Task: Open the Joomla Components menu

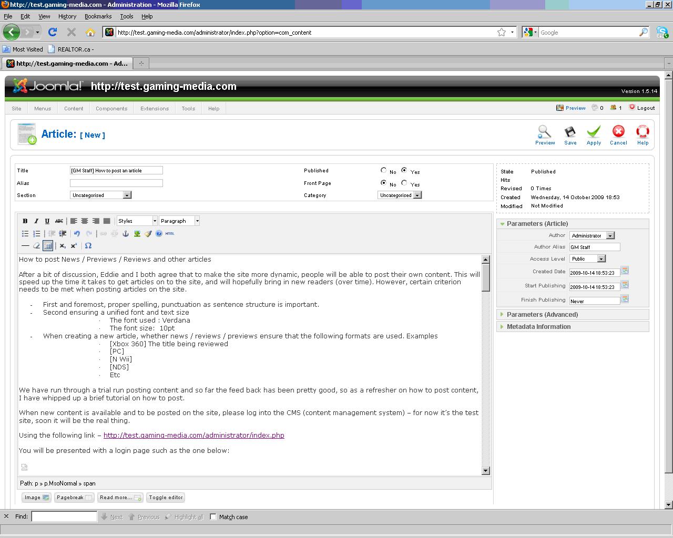Action: [111, 108]
